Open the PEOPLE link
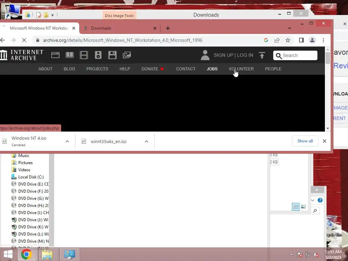This screenshot has width=348, height=261. click(273, 69)
